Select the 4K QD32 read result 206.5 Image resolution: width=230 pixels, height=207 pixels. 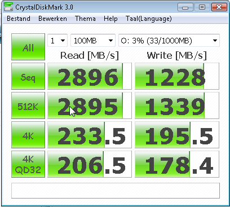click(x=90, y=164)
